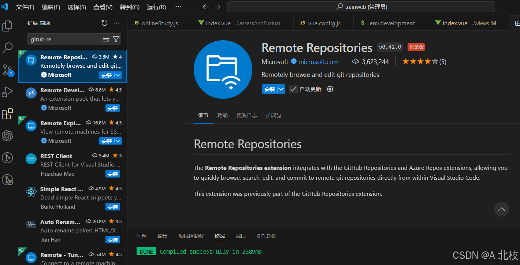Open the extensions panel more actions menu

116,23
